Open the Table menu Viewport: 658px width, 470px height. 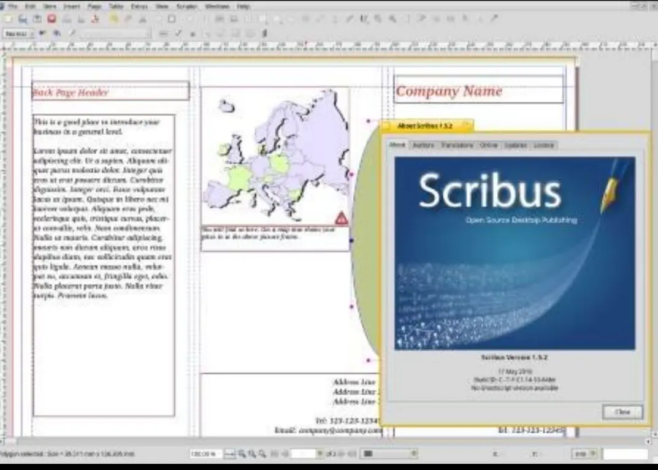pos(117,6)
